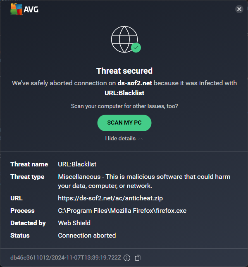Collapse details using the up chevron
Image resolution: width=248 pixels, height=267 pixels.
141,139
